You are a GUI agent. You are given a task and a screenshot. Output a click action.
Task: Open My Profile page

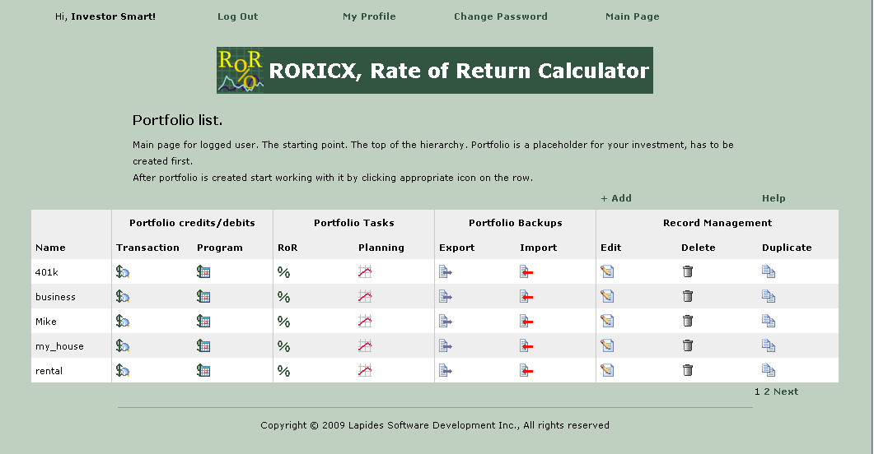[x=369, y=16]
